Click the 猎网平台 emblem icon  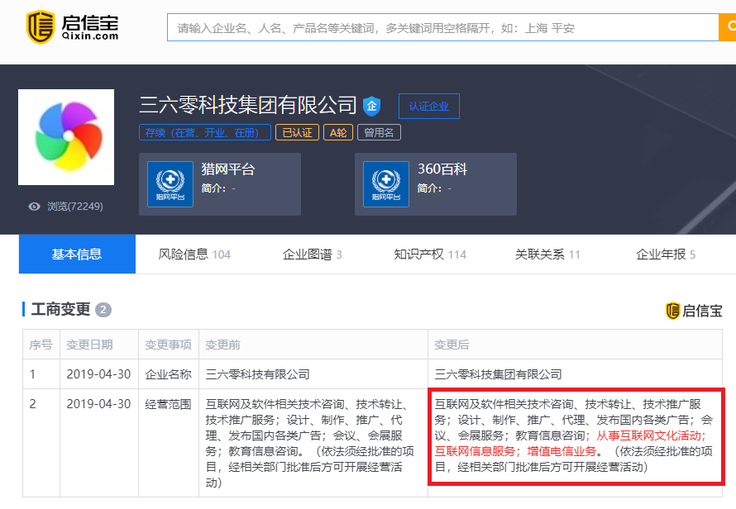pos(170,184)
